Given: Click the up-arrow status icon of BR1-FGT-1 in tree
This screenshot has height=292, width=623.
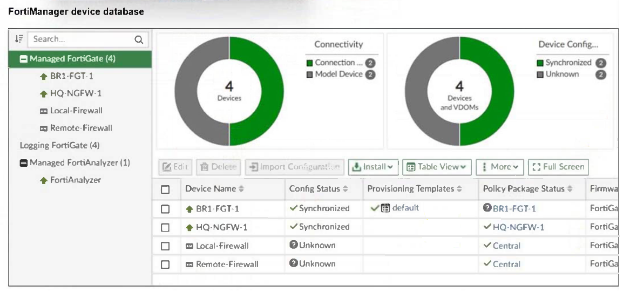Looking at the screenshot, I should point(44,76).
